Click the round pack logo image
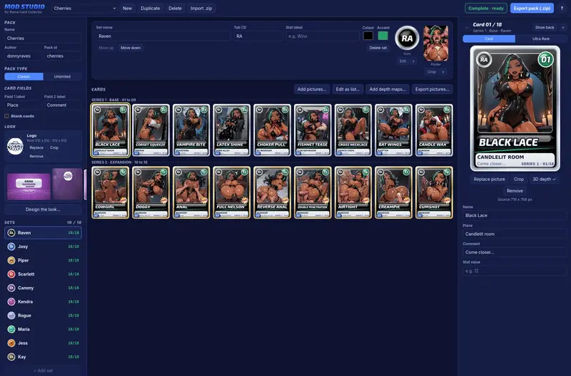 click(x=15, y=147)
